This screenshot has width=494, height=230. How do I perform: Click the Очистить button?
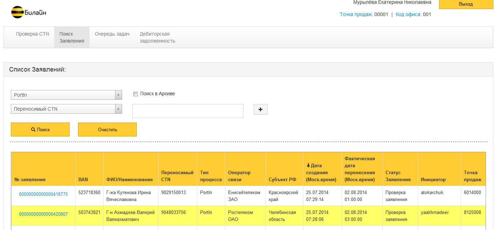(x=107, y=129)
